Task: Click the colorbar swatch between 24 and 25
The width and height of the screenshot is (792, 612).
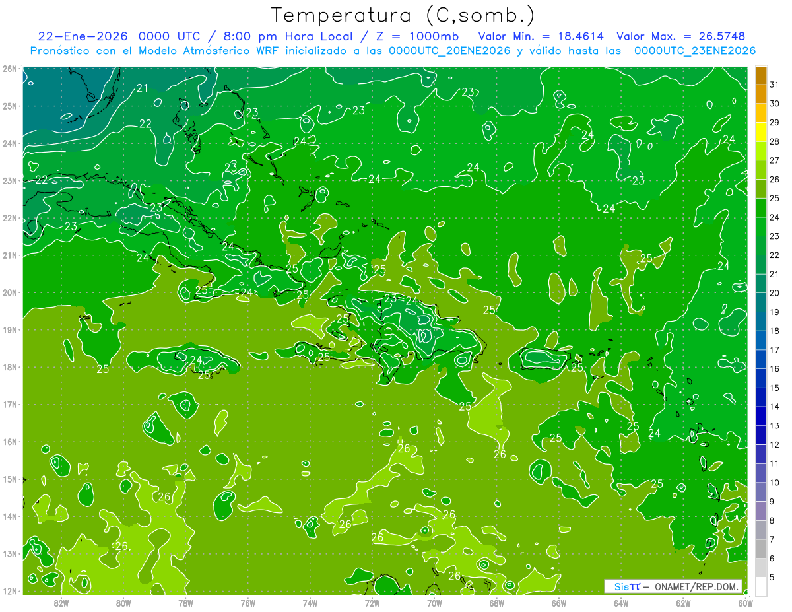Action: tap(761, 207)
